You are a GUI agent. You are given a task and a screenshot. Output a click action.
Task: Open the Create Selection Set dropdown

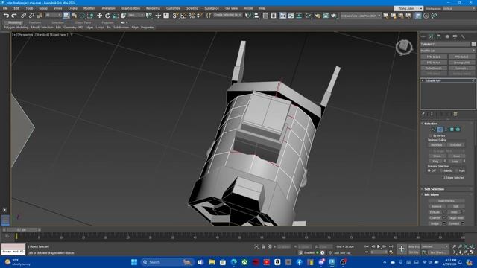pos(227,15)
